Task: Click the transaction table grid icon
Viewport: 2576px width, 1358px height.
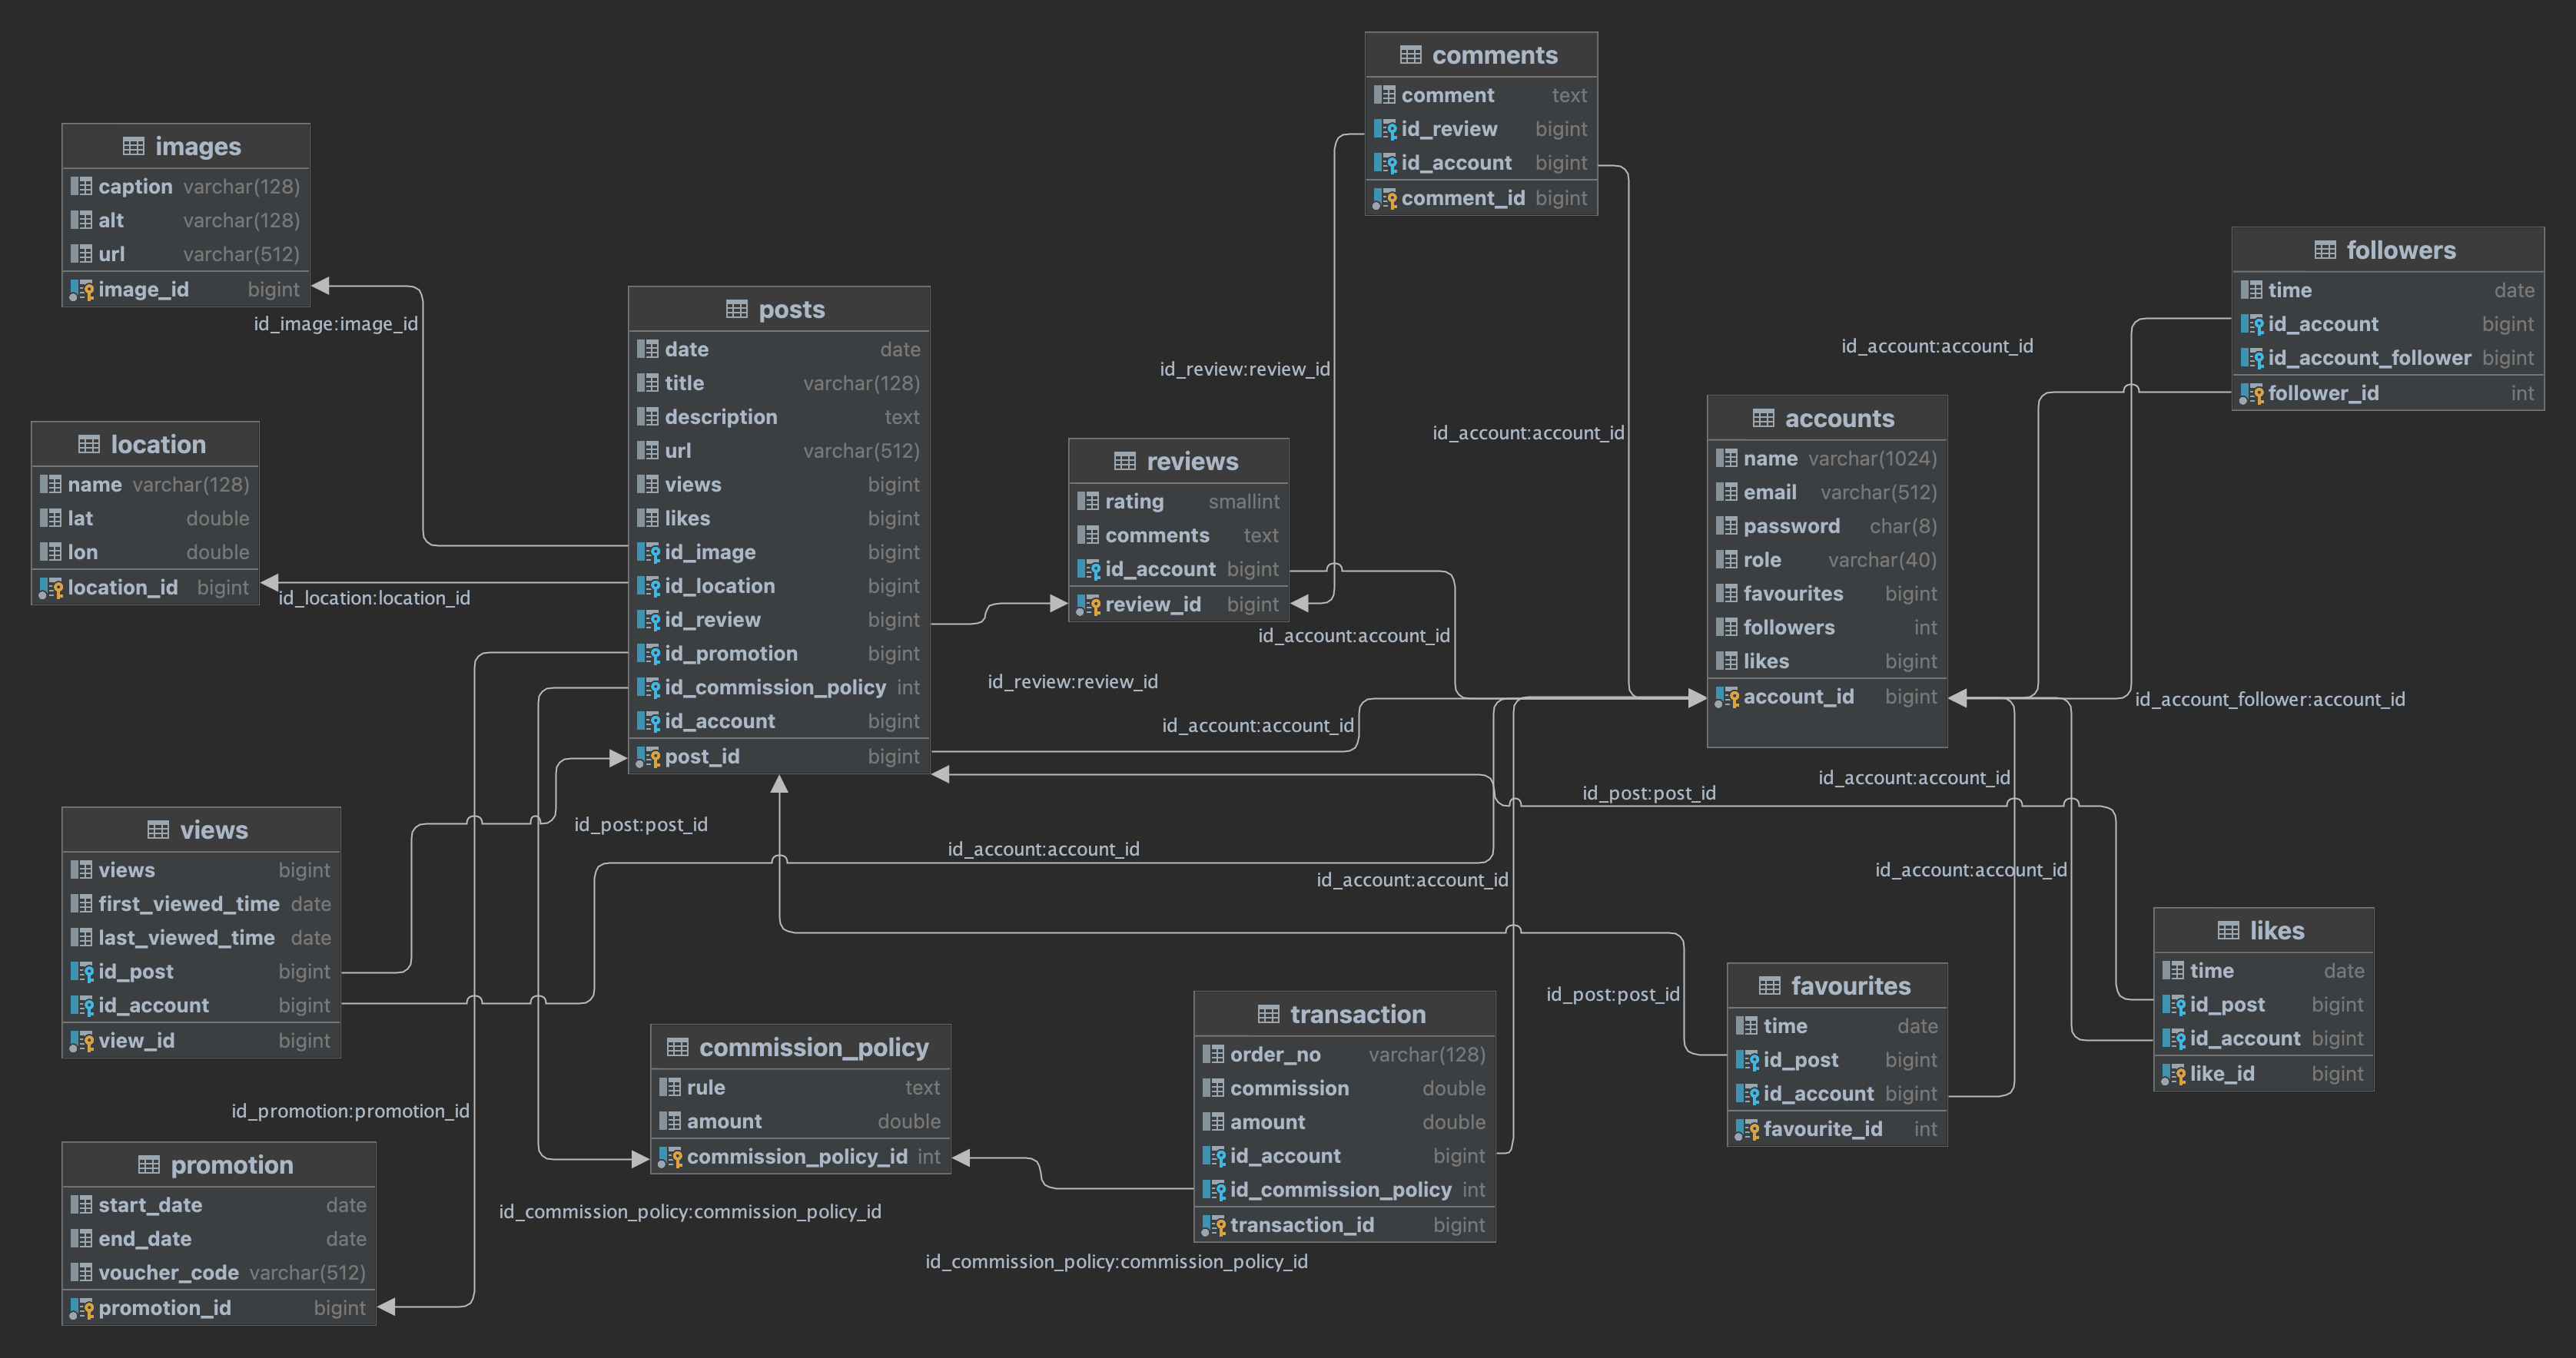Action: coord(1268,1014)
